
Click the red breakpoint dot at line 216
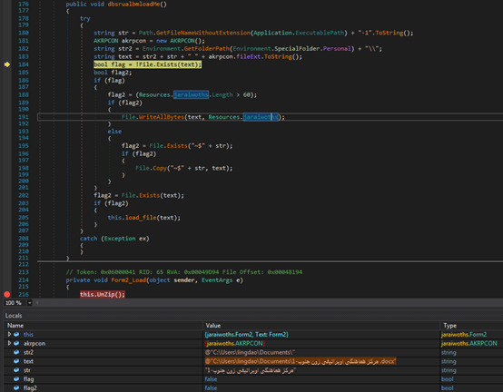point(6,294)
